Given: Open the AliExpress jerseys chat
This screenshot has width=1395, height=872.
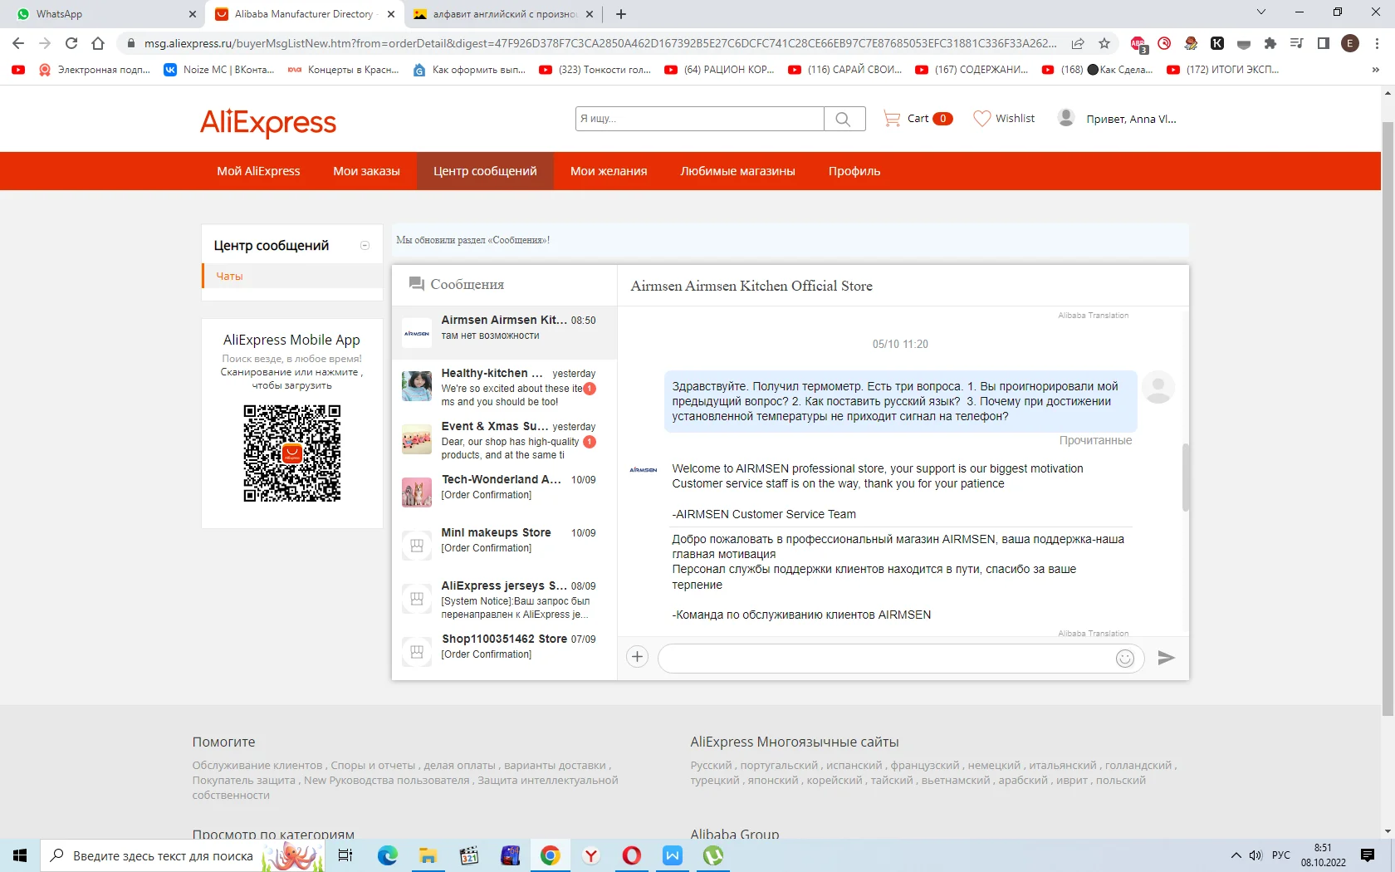Looking at the screenshot, I should (x=505, y=600).
